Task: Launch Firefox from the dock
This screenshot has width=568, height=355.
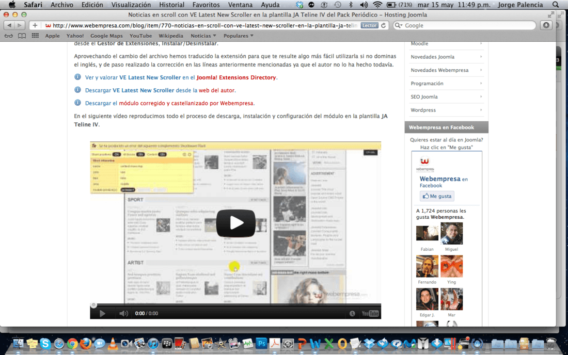Action: pos(86,343)
